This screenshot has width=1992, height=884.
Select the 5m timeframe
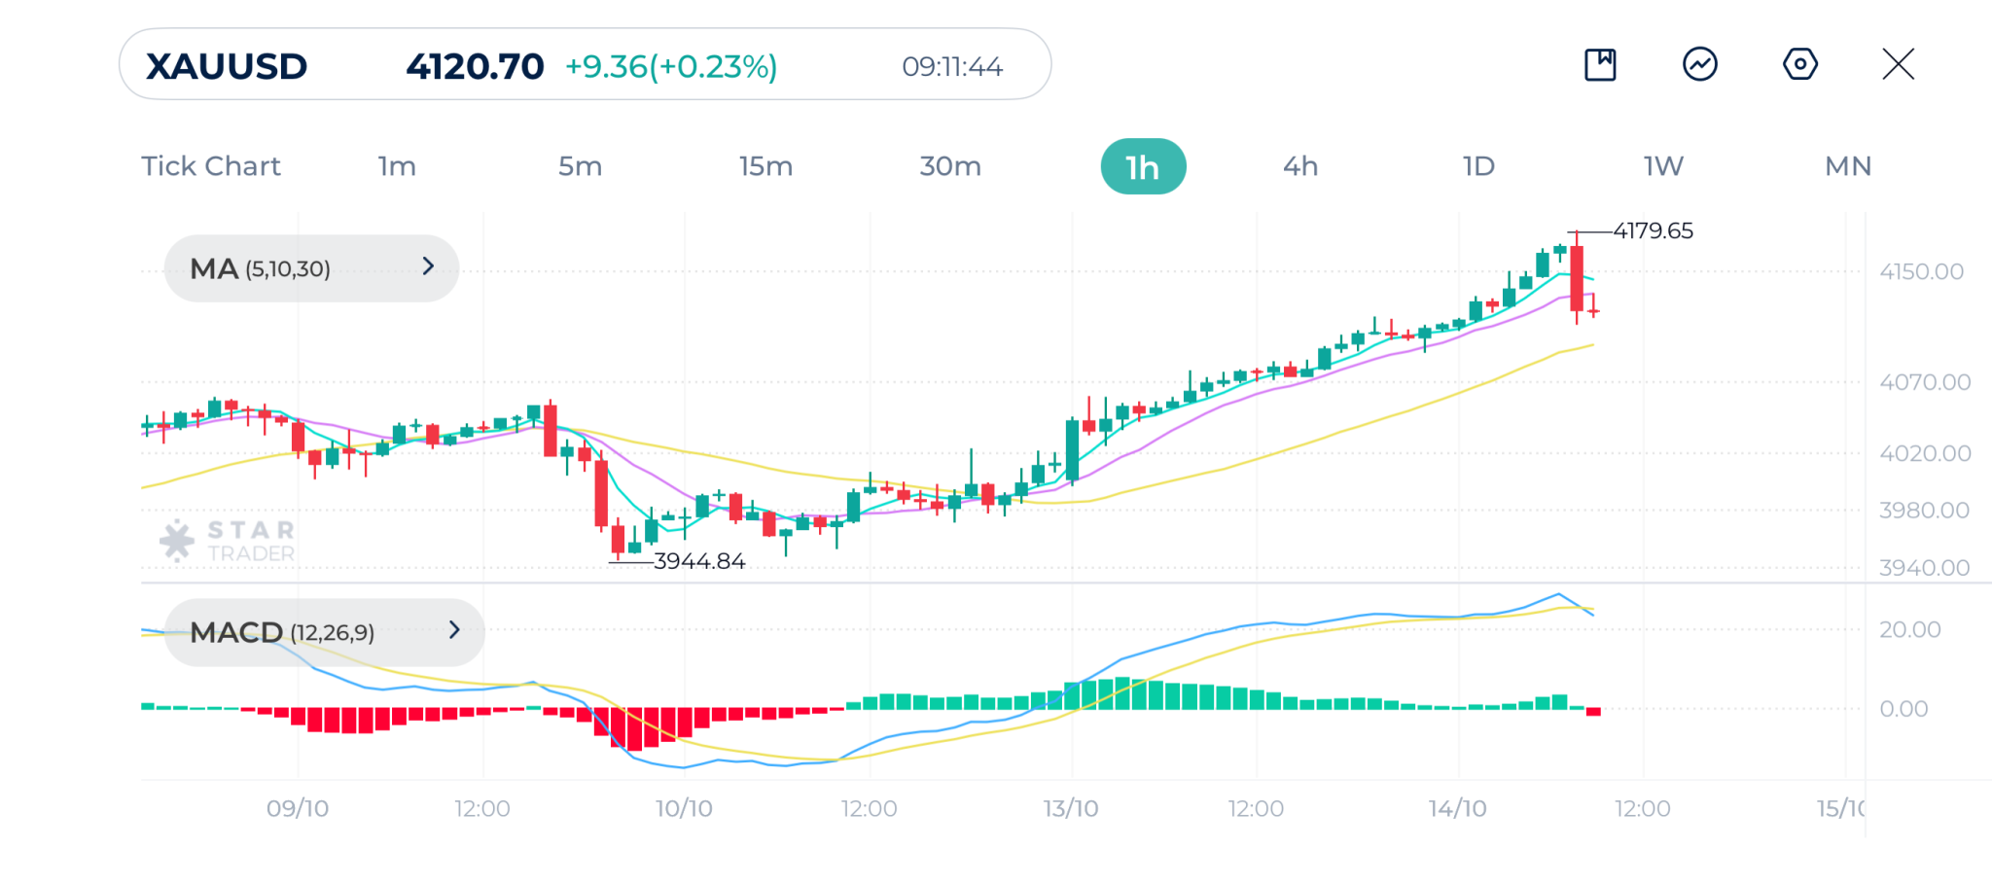coord(580,166)
